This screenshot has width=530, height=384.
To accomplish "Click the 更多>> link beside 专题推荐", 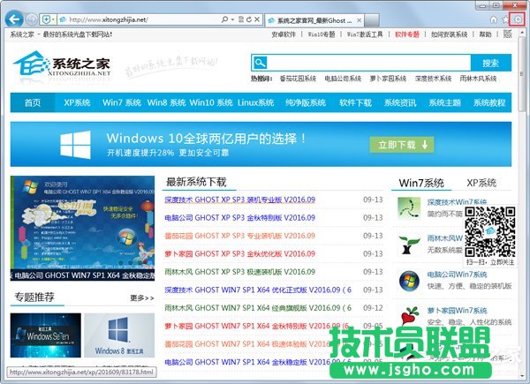I will (x=142, y=297).
